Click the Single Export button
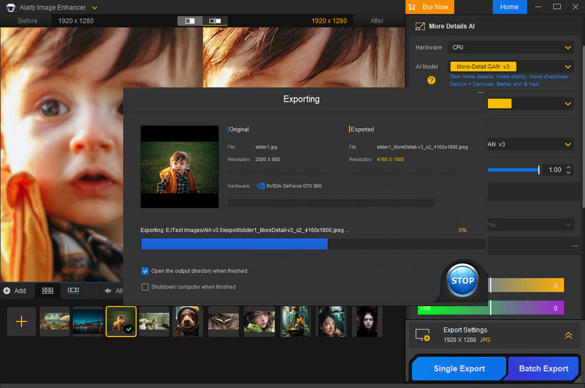The image size is (585, 388). pyautogui.click(x=459, y=369)
